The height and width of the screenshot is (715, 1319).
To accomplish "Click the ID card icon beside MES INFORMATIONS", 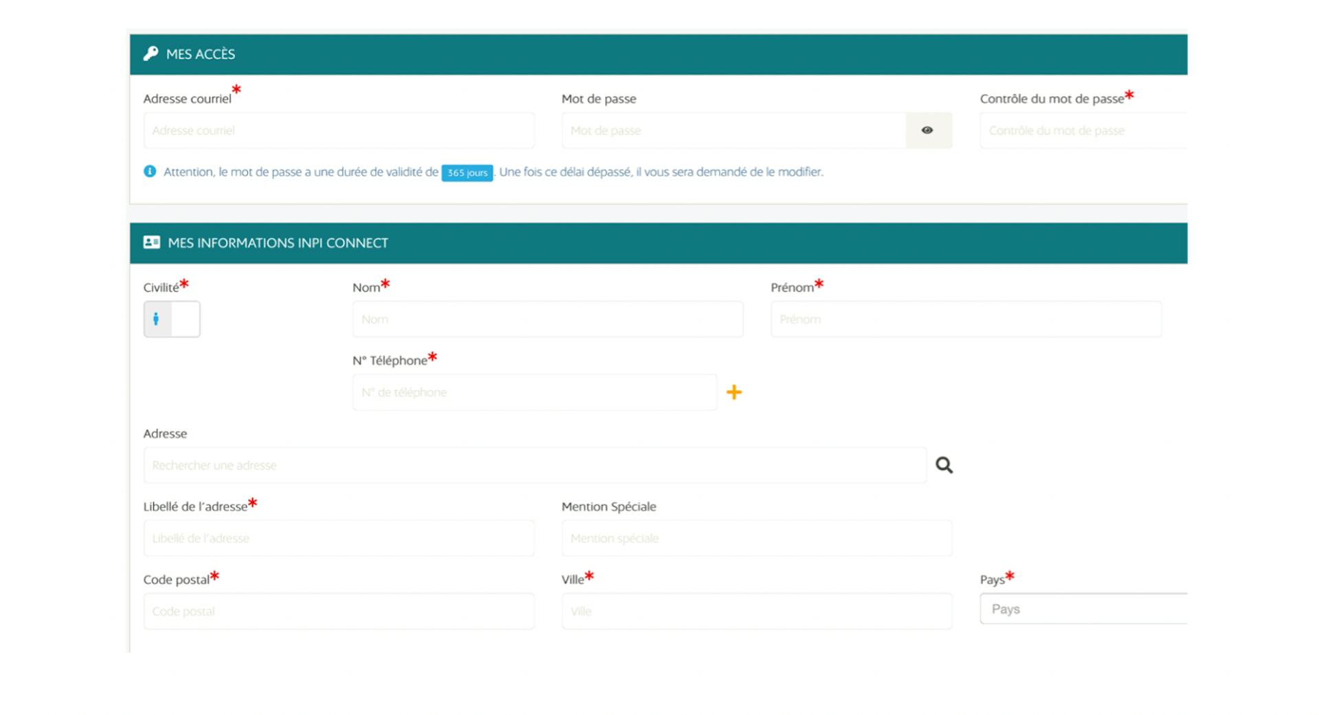I will click(x=152, y=242).
